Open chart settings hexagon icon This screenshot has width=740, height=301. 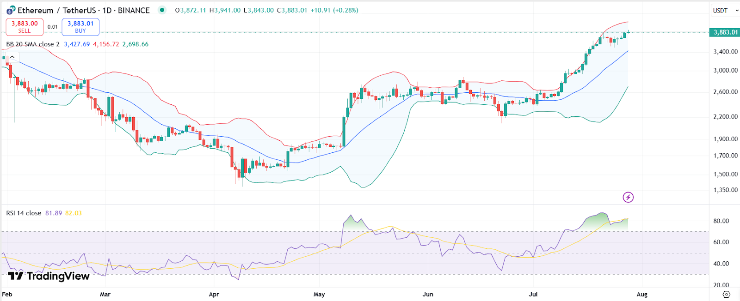726,294
